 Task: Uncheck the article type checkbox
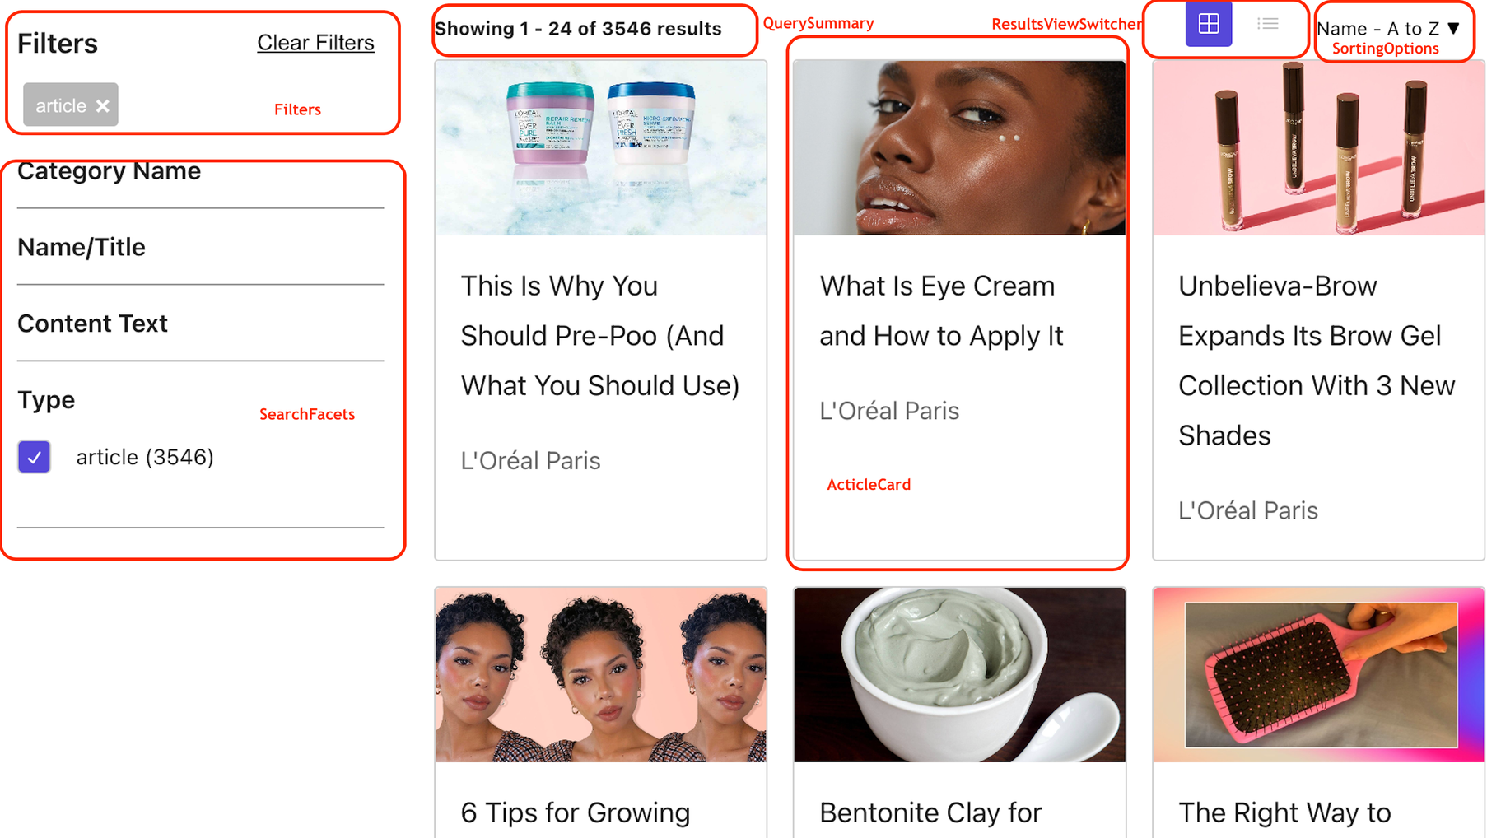pos(35,457)
